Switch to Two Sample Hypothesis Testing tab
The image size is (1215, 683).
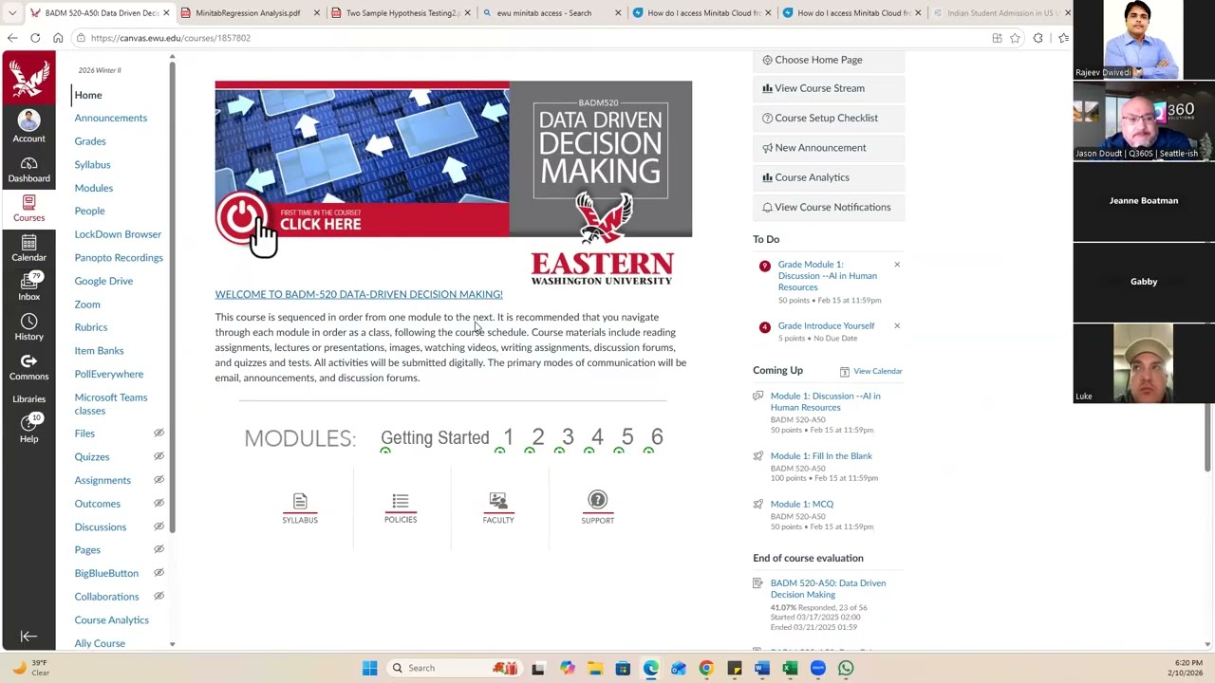401,13
